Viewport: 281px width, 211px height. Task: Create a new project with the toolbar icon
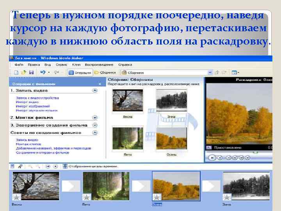coord(16,73)
